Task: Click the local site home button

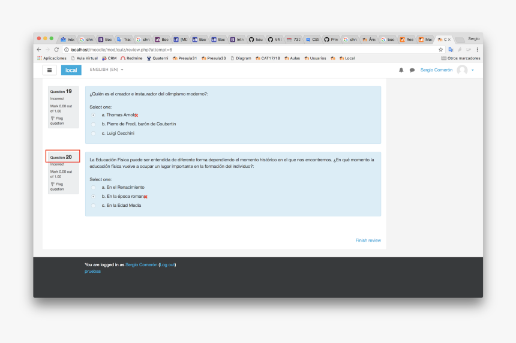Action: 71,70
